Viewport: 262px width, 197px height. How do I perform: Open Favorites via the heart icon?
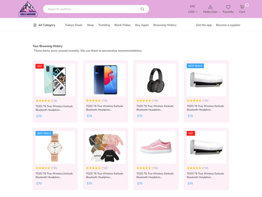point(228,7)
